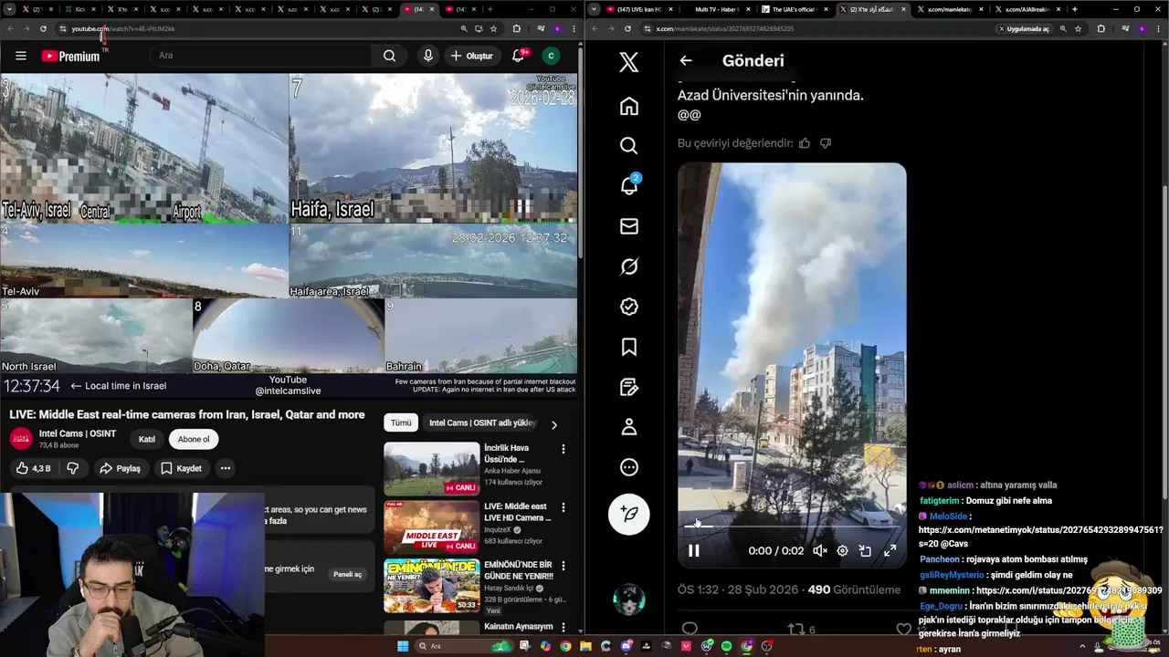
Task: Submit YouTube search with magnifier button
Action: (x=389, y=56)
